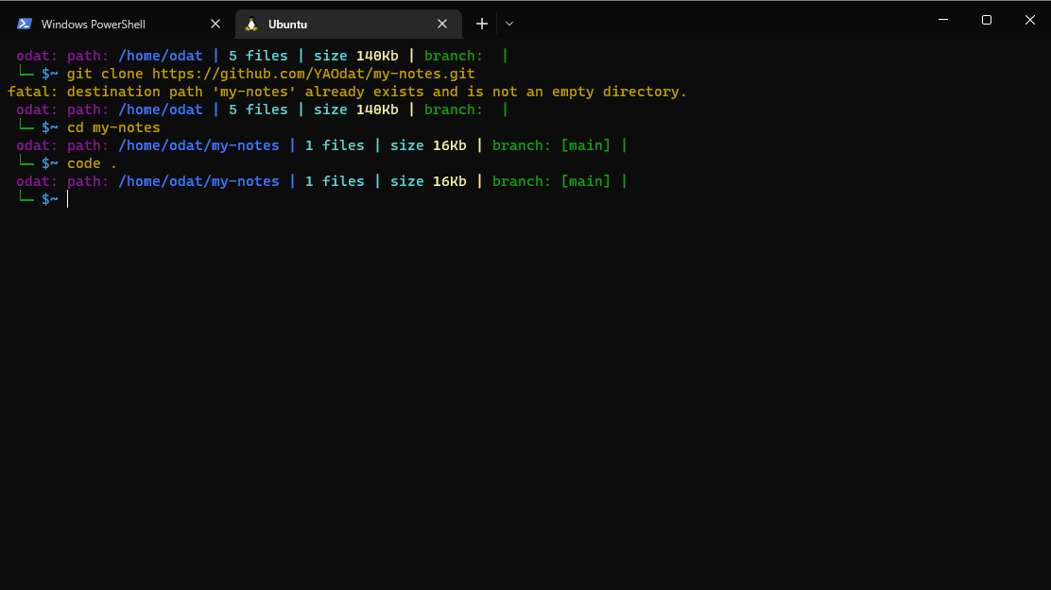The width and height of the screenshot is (1051, 590).
Task: Click the '$~' symbol before 'code .'
Action: click(49, 163)
